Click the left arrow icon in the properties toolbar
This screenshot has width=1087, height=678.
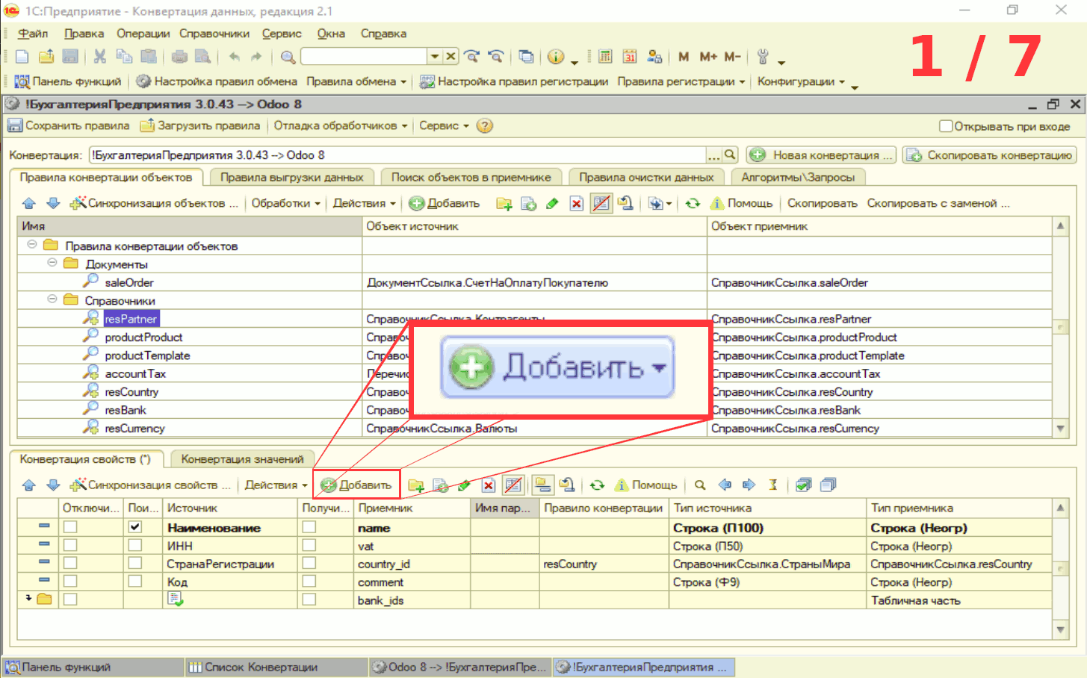[725, 485]
